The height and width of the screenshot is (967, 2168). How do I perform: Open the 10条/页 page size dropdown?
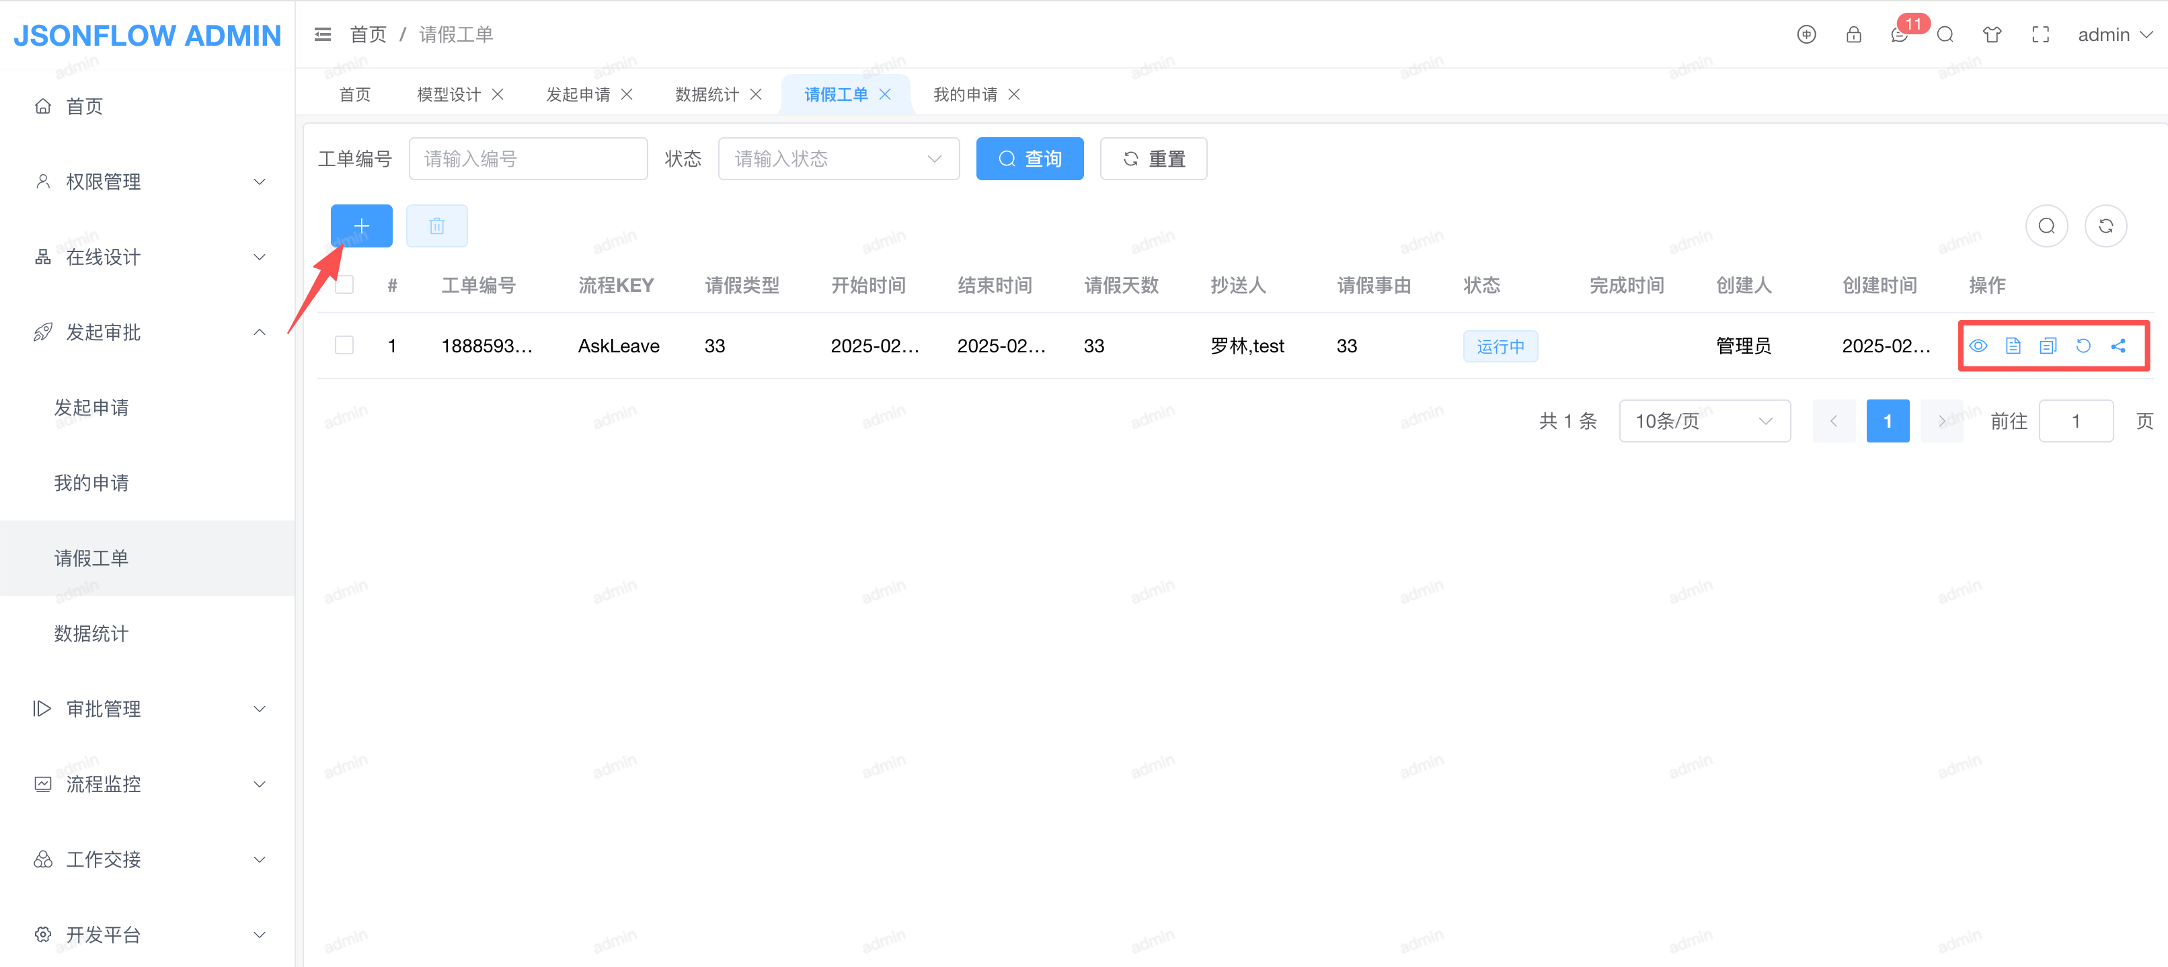[x=1703, y=421]
